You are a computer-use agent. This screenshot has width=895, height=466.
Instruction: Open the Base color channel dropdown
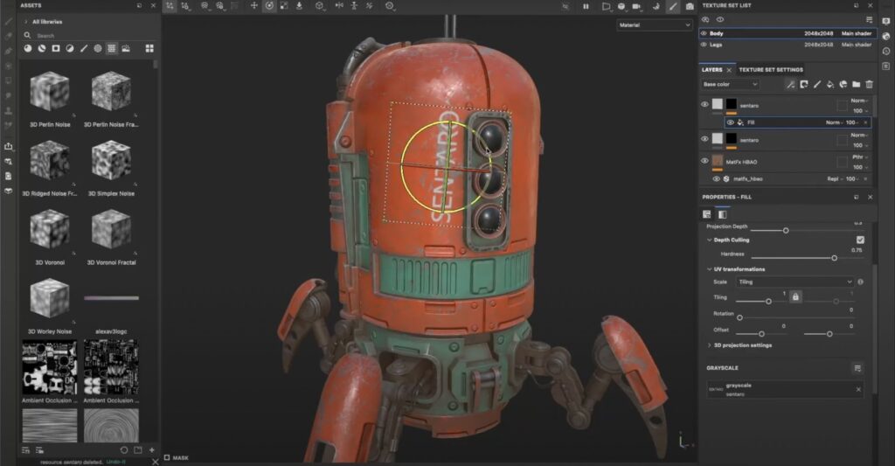730,85
